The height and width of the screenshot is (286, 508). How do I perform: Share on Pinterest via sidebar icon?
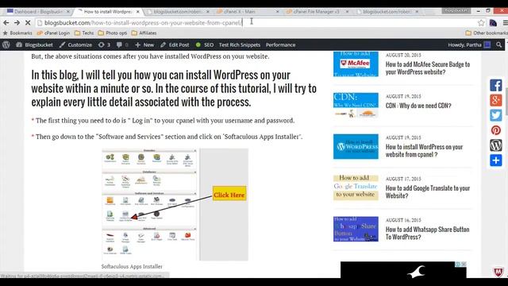[x=495, y=130]
